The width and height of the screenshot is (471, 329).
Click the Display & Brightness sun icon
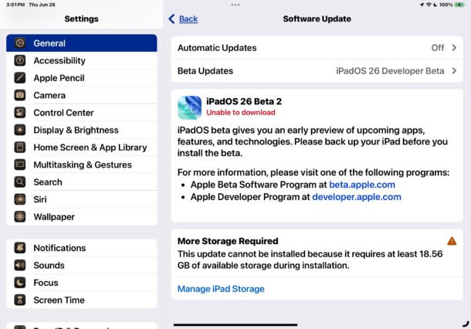pyautogui.click(x=20, y=130)
